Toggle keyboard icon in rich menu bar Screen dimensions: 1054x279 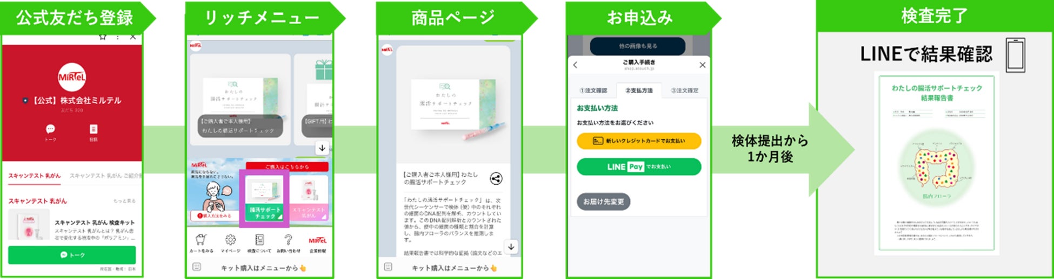[197, 267]
